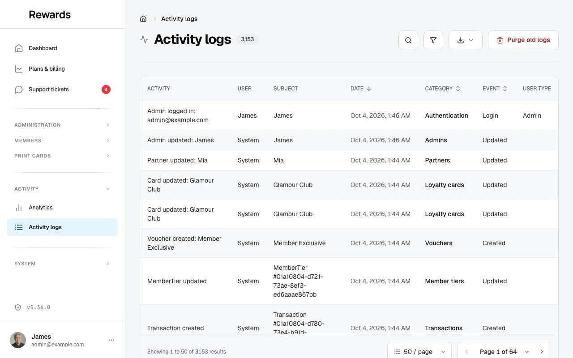The width and height of the screenshot is (573, 358).
Task: Click the pulse icon beside Activity logs heading
Action: coord(144,39)
